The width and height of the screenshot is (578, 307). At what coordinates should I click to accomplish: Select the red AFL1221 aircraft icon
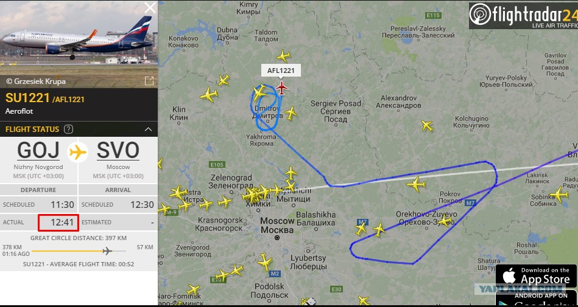(x=281, y=88)
